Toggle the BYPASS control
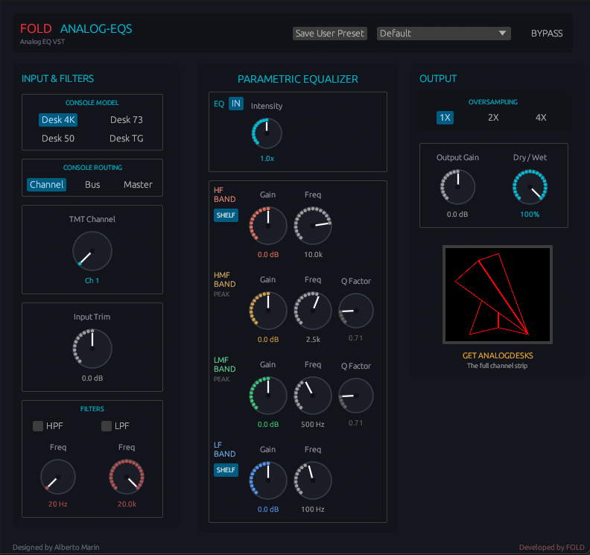Image resolution: width=590 pixels, height=555 pixels. (x=547, y=34)
